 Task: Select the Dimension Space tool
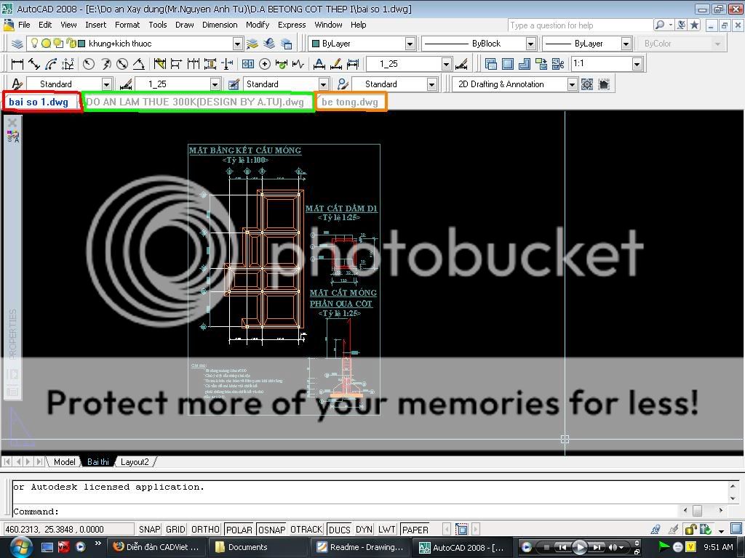pos(210,64)
